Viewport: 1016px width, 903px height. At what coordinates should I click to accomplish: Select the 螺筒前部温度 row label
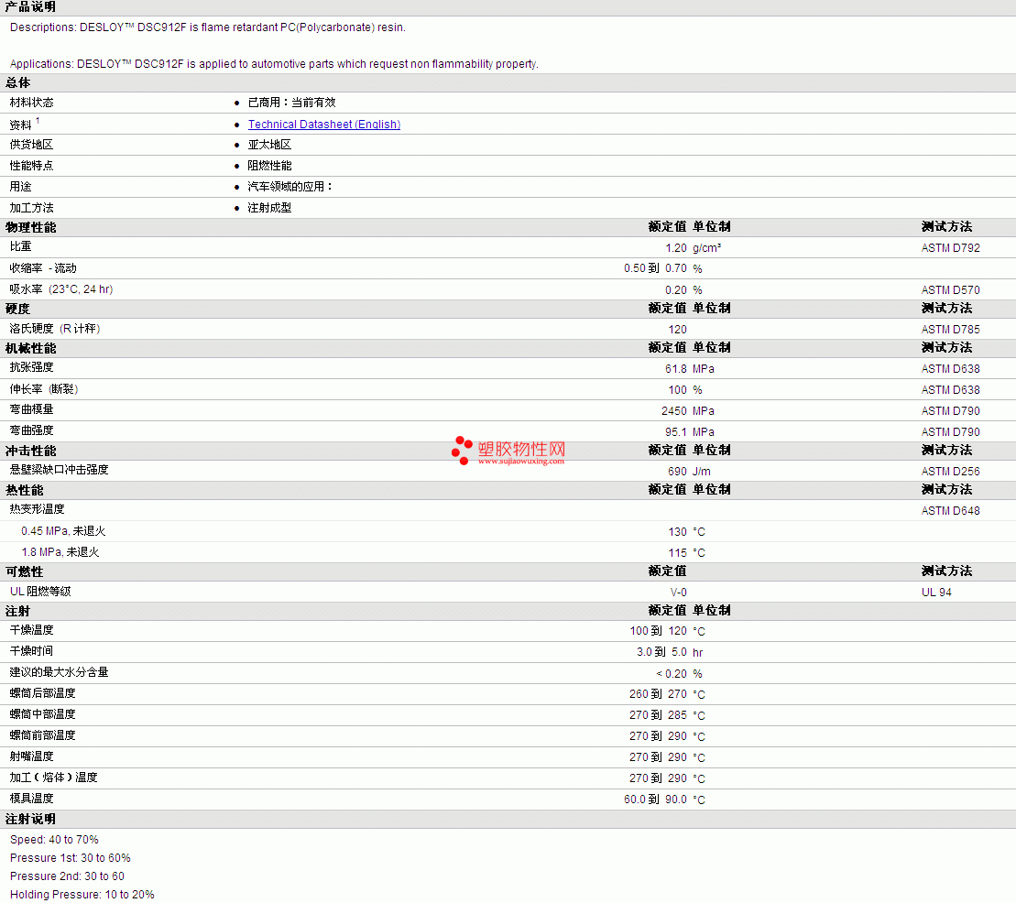43,735
